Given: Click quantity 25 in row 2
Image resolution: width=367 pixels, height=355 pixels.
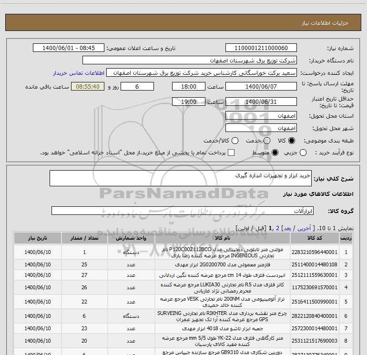Looking at the screenshot, I should tap(84, 264).
